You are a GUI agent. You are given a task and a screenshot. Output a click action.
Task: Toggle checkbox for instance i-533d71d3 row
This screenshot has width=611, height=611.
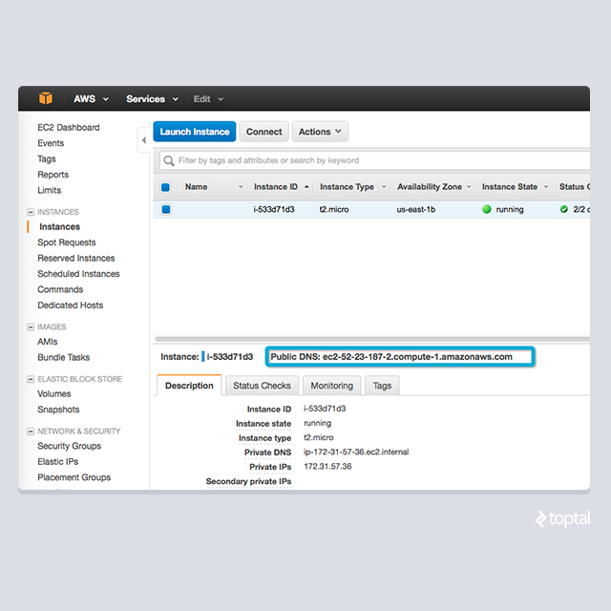click(166, 209)
